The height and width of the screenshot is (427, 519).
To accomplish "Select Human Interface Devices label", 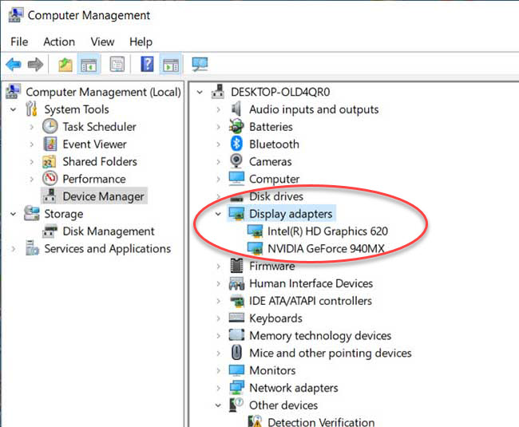I will [311, 283].
